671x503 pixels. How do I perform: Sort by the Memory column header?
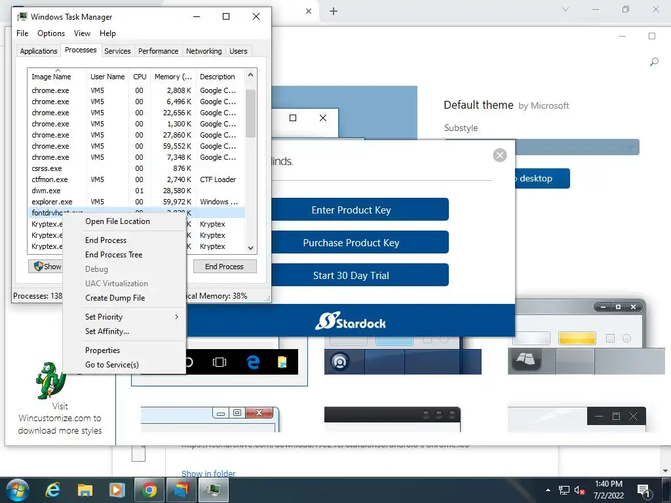tap(173, 77)
